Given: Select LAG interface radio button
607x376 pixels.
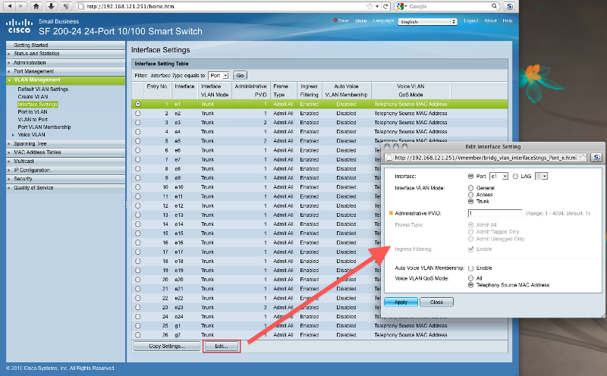Looking at the screenshot, I should tap(515, 177).
